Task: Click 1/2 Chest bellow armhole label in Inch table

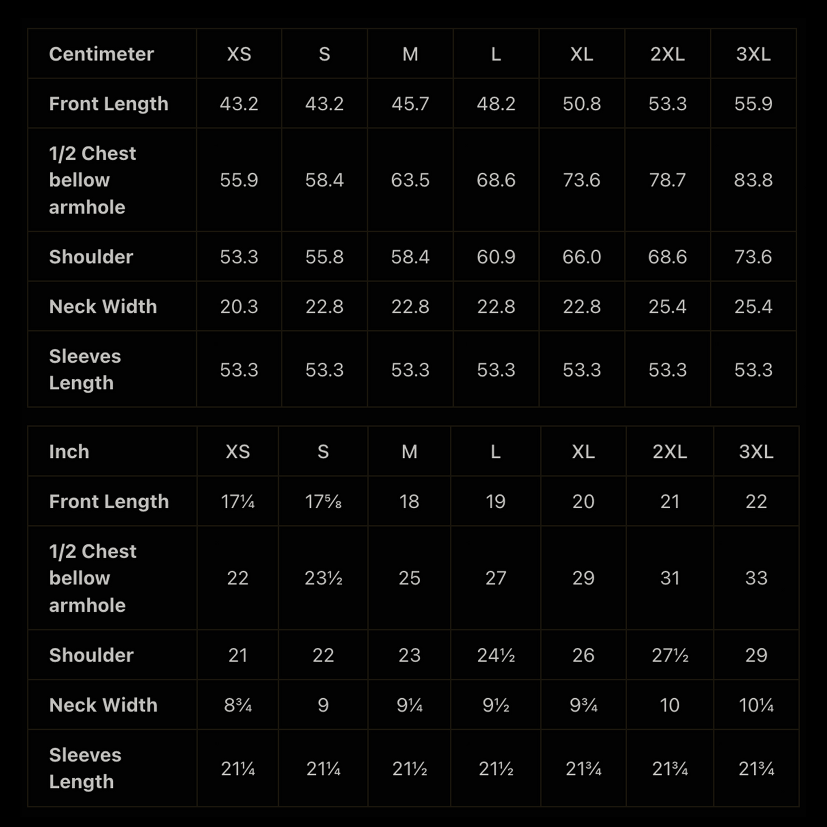Action: click(93, 578)
